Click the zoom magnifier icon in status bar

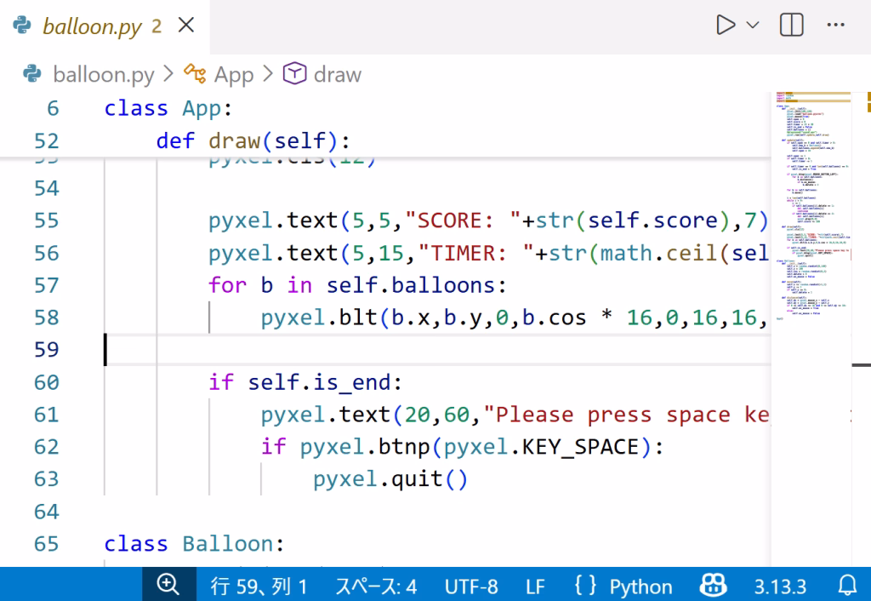pyautogui.click(x=168, y=586)
